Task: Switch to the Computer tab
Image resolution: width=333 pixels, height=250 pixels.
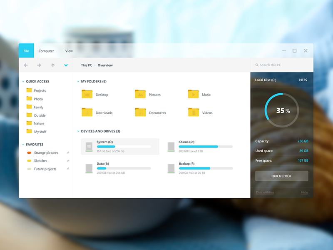Action: pyautogui.click(x=46, y=50)
